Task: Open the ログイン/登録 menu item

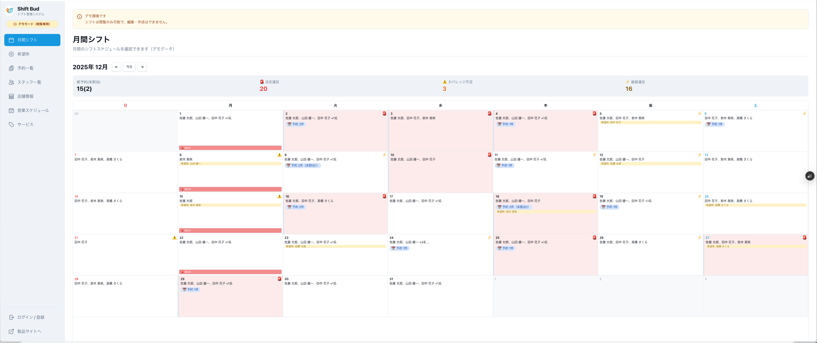Action: coord(31,317)
